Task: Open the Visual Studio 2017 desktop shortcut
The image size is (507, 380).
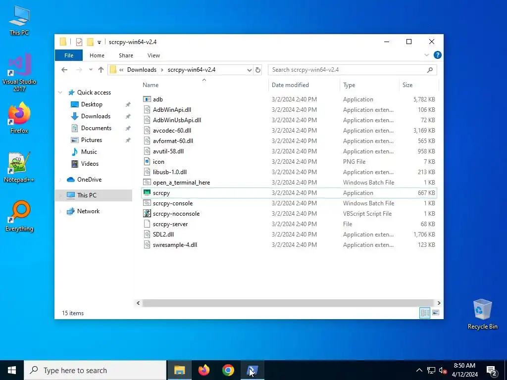Action: [19, 73]
